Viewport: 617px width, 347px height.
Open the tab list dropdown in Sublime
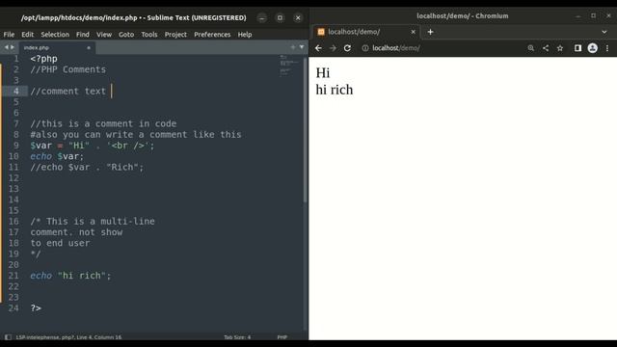click(x=302, y=47)
